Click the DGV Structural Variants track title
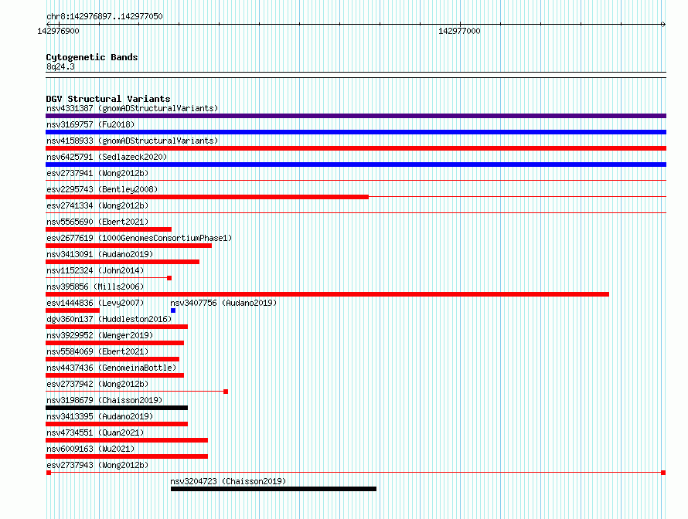Image resolution: width=688 pixels, height=519 pixels. (108, 99)
